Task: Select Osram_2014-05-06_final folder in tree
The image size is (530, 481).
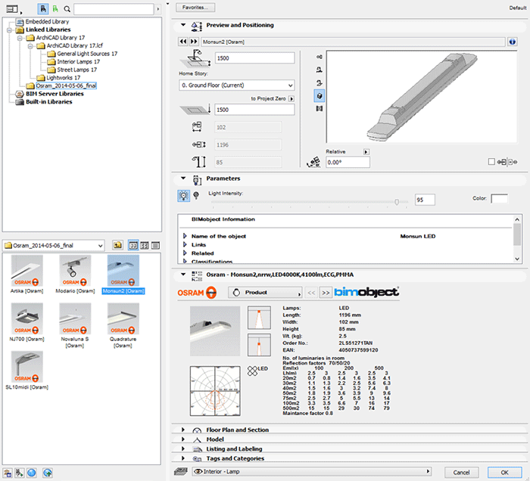Action: click(66, 85)
